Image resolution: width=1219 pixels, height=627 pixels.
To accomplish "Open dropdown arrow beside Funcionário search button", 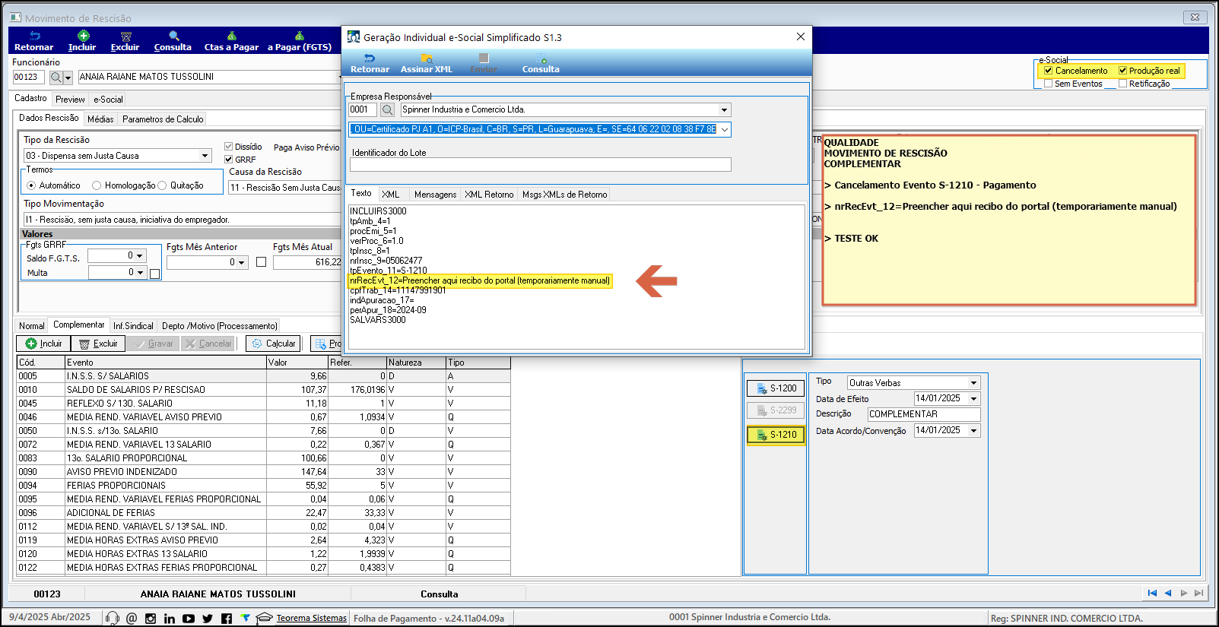I will pos(68,77).
